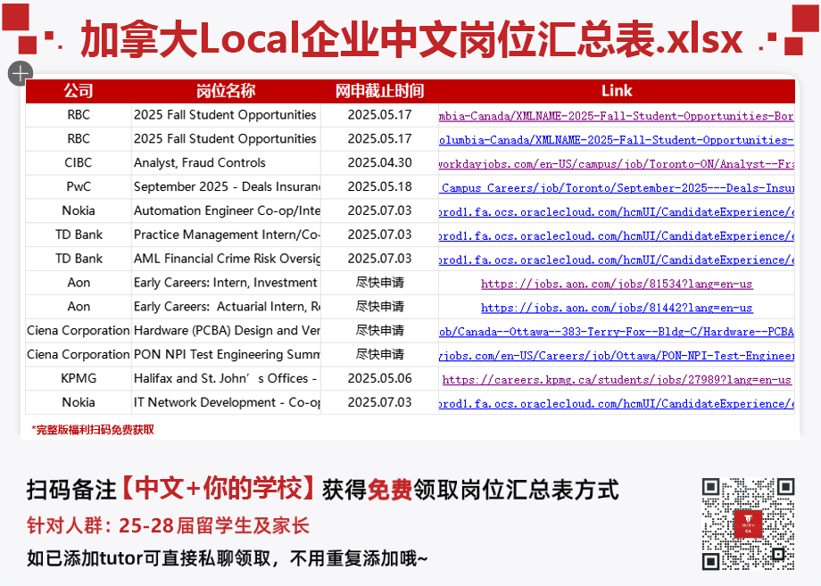Select the 'Analyst, Fraud Controls' cell

coord(226,162)
